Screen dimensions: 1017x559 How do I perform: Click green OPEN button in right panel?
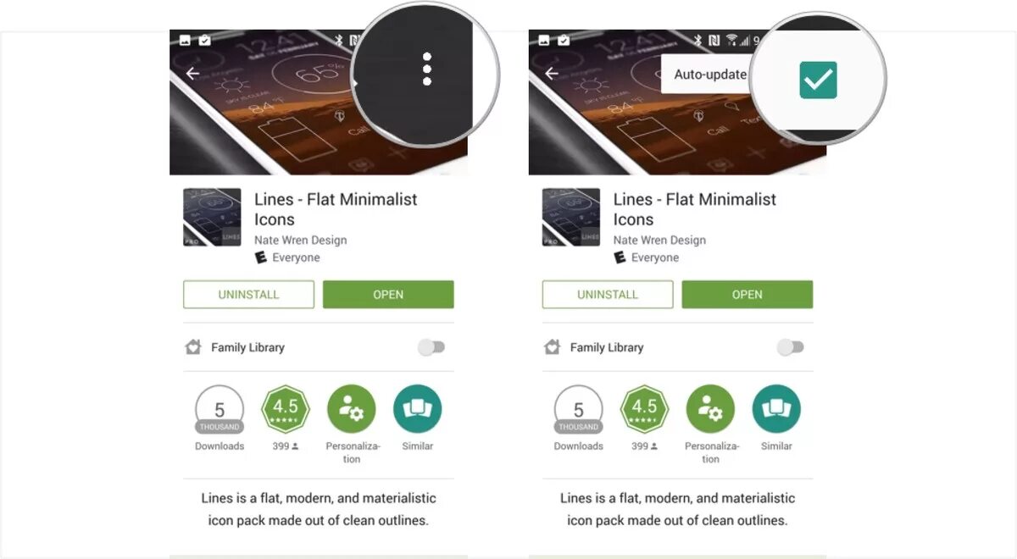pos(747,295)
